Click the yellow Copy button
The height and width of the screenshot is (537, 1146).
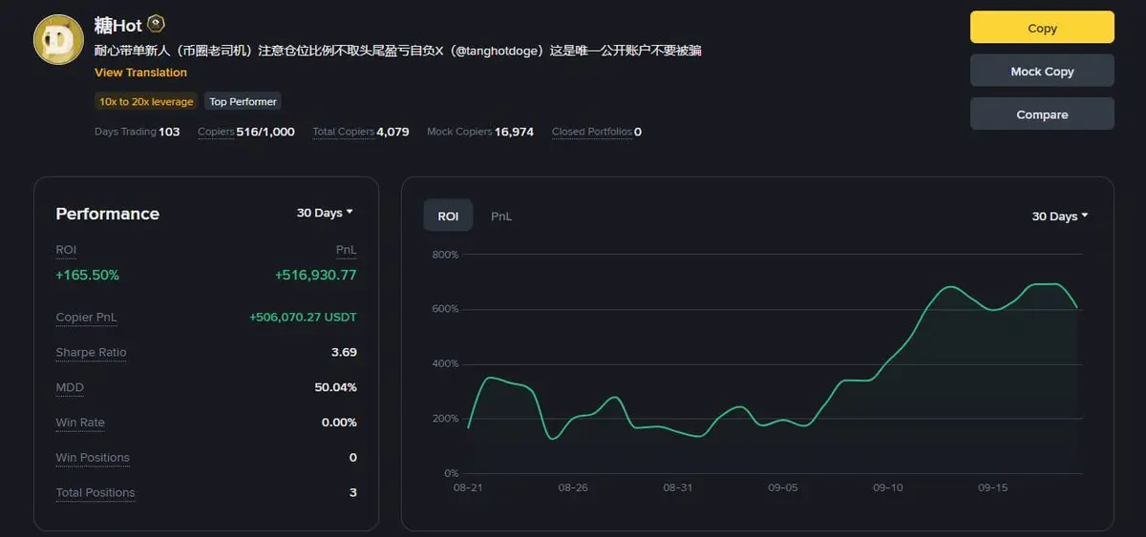click(x=1042, y=28)
